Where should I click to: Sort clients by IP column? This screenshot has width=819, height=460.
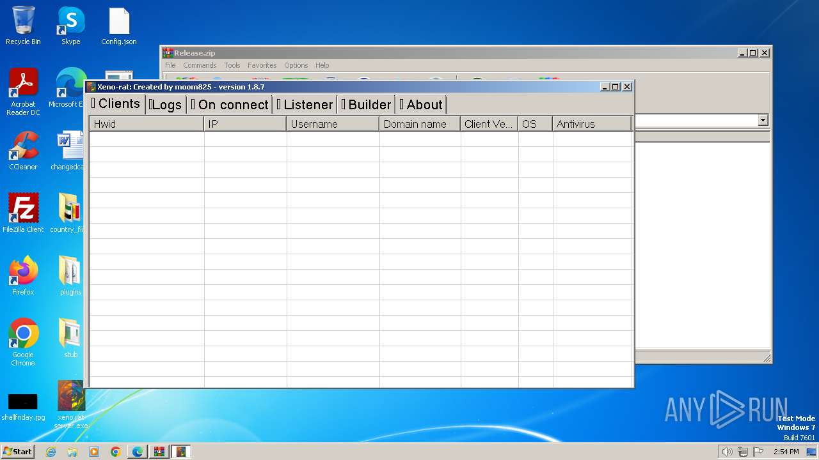[245, 124]
